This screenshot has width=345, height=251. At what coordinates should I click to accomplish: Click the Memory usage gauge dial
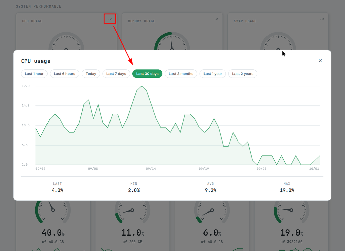[172, 41]
